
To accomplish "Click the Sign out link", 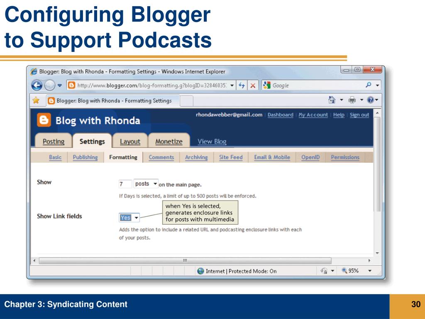I will (359, 115).
